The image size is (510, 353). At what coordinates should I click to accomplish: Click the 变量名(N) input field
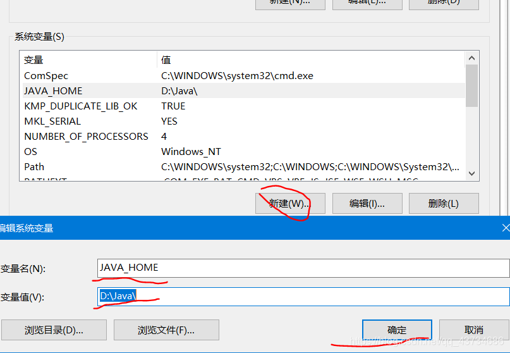click(303, 268)
